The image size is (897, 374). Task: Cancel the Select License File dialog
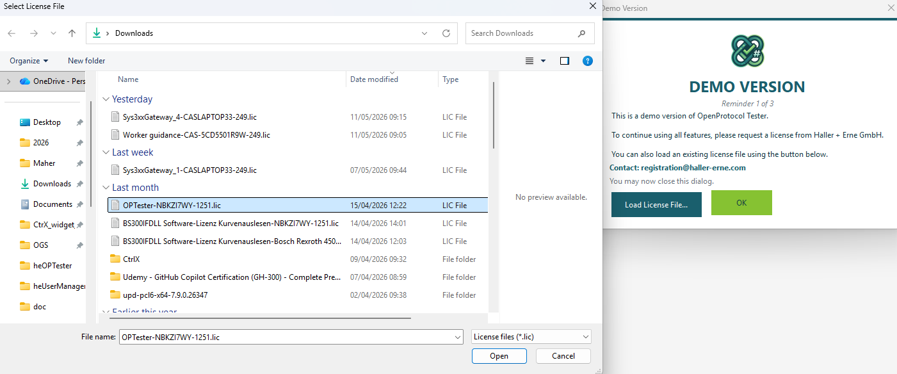point(563,356)
